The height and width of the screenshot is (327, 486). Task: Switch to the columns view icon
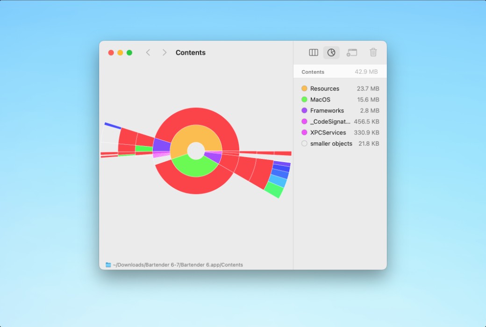pos(314,52)
